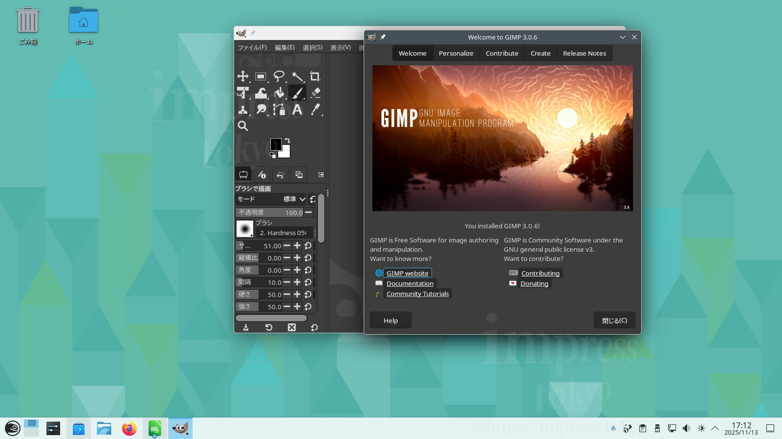Increase the brush size 51.00 value
This screenshot has height=439, width=782.
pyautogui.click(x=297, y=246)
